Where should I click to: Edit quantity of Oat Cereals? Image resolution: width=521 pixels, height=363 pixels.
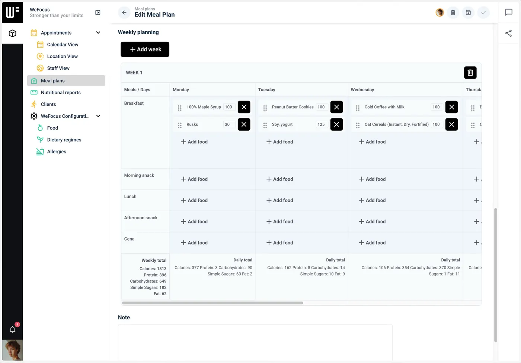coord(437,124)
